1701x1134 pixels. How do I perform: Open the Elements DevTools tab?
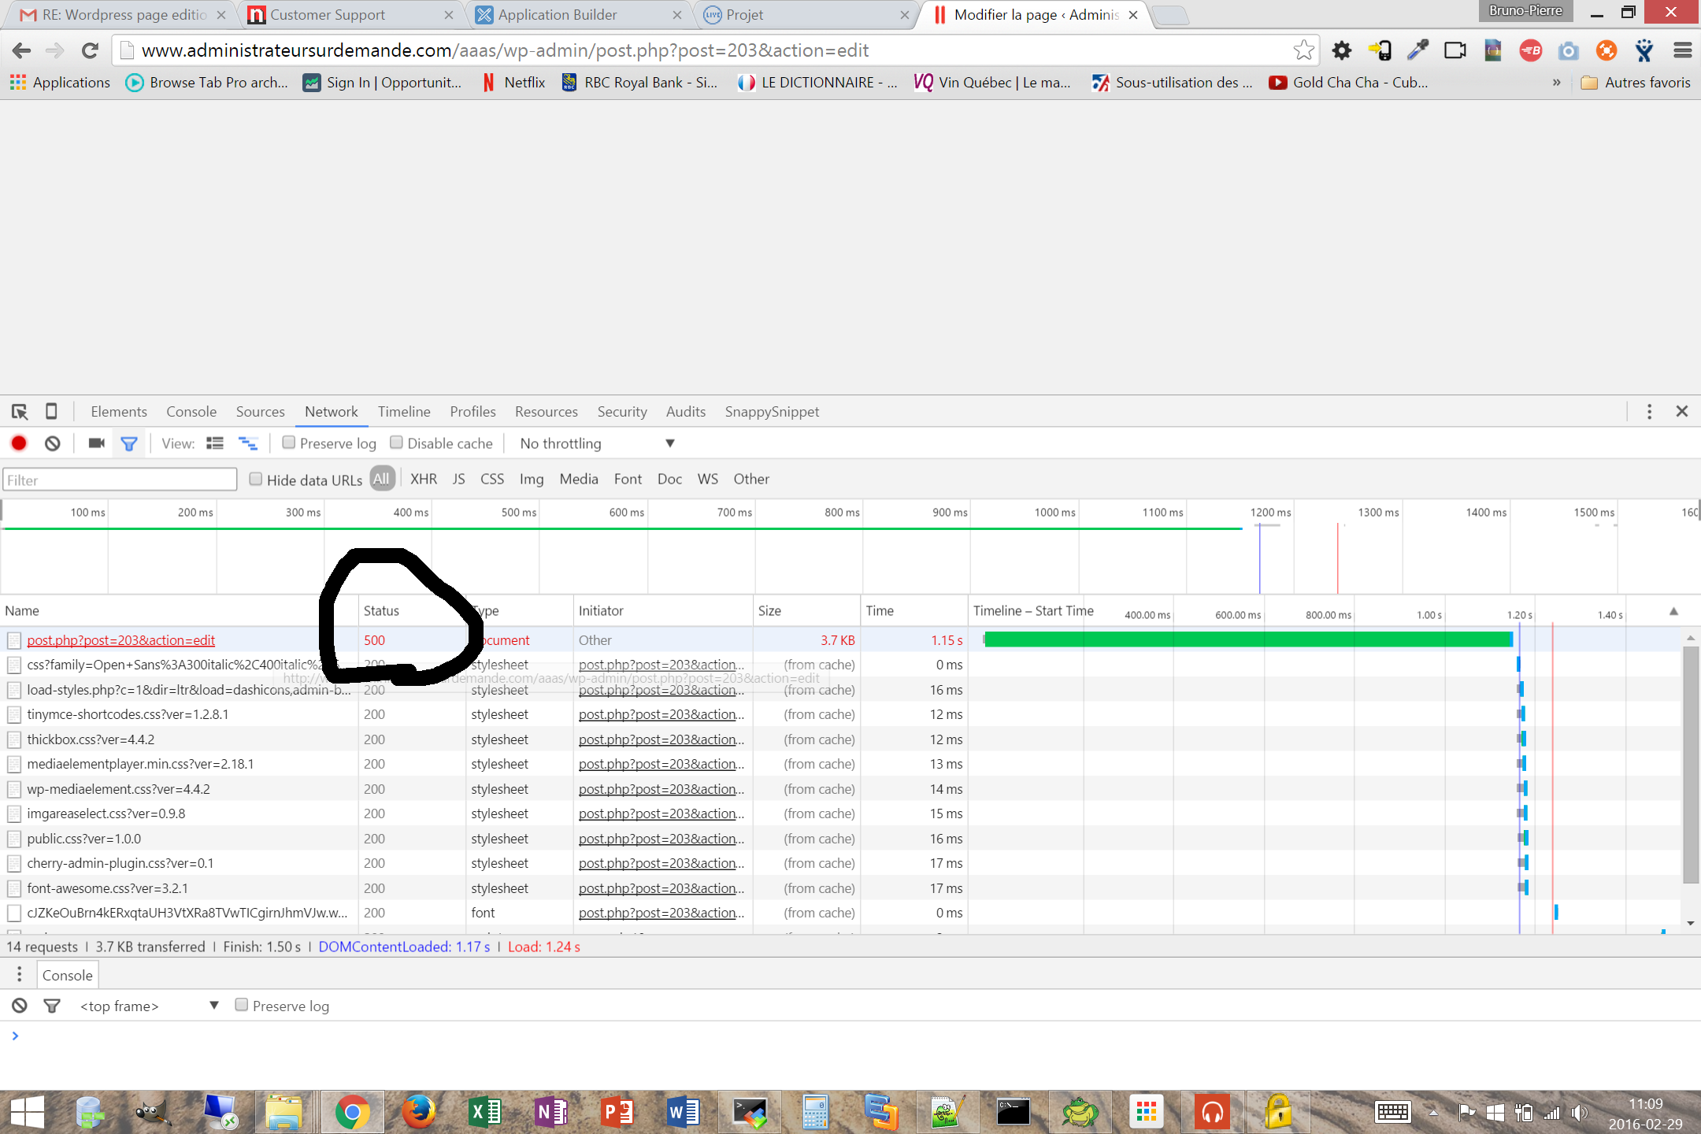click(x=119, y=411)
